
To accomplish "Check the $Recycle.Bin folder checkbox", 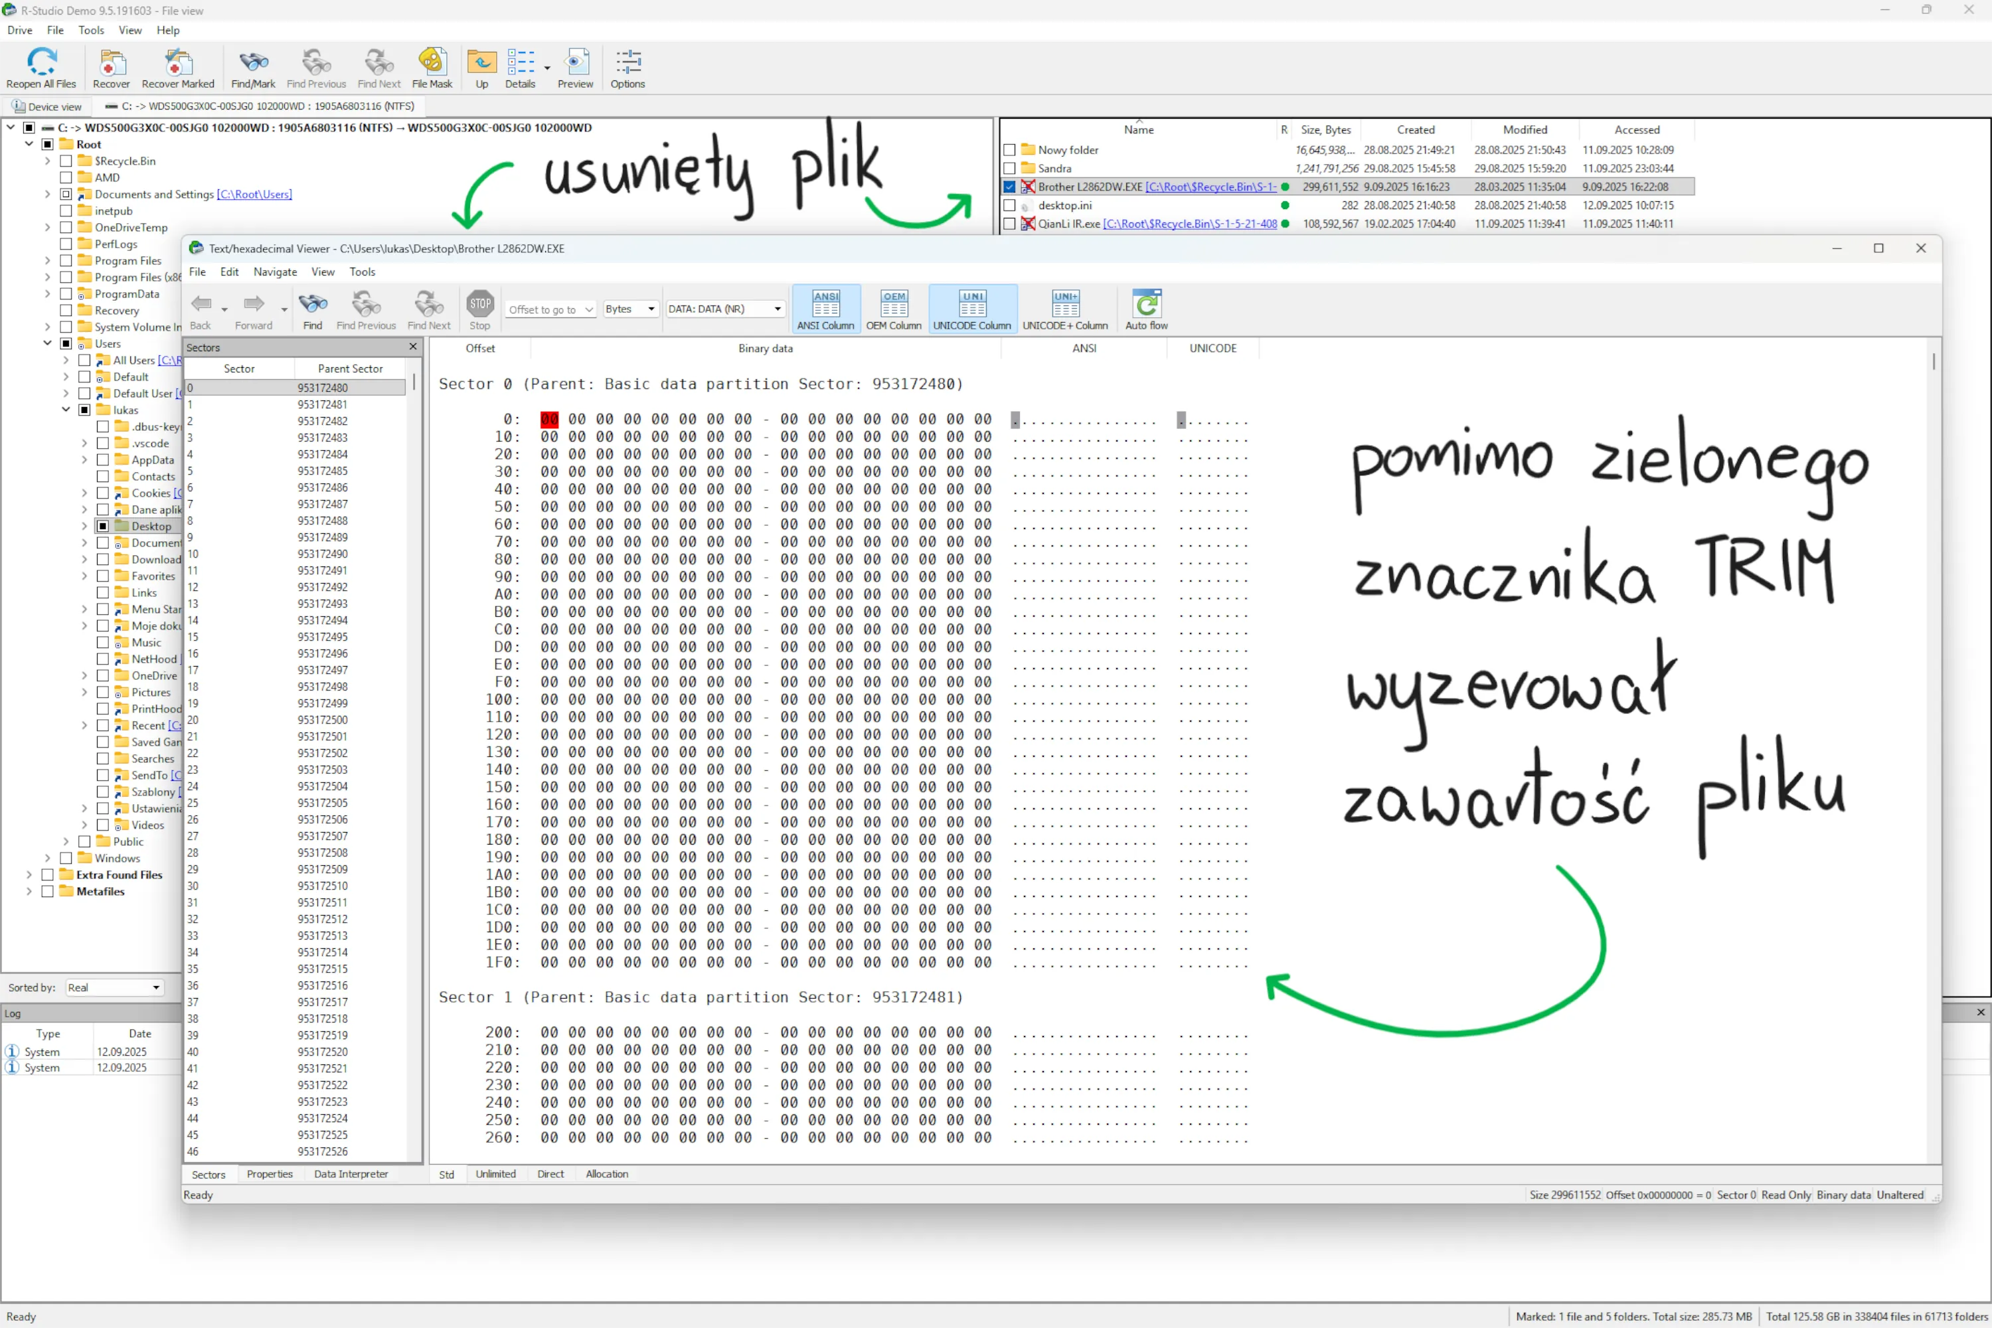I will 66,161.
